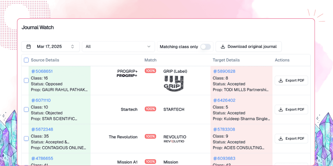Sort by the Source Details column header
The image size is (333, 166).
[x=45, y=60]
